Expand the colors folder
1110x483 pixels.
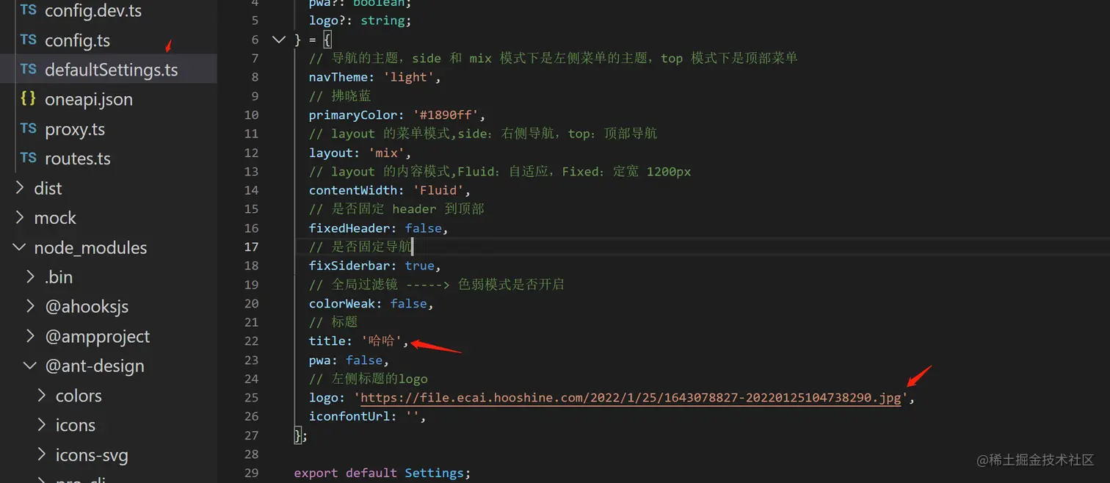coord(43,395)
